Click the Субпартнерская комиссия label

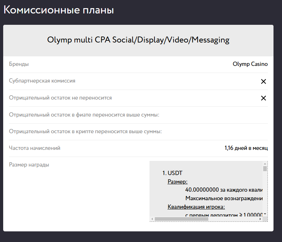(x=42, y=81)
